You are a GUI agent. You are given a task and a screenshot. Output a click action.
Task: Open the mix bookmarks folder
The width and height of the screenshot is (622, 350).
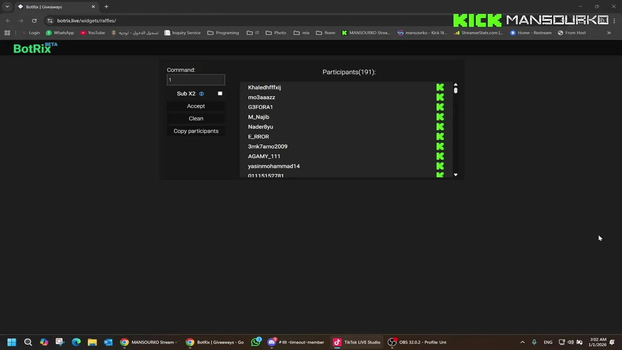[301, 33]
